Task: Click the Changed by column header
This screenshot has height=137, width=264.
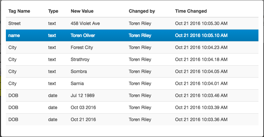Action: click(142, 11)
